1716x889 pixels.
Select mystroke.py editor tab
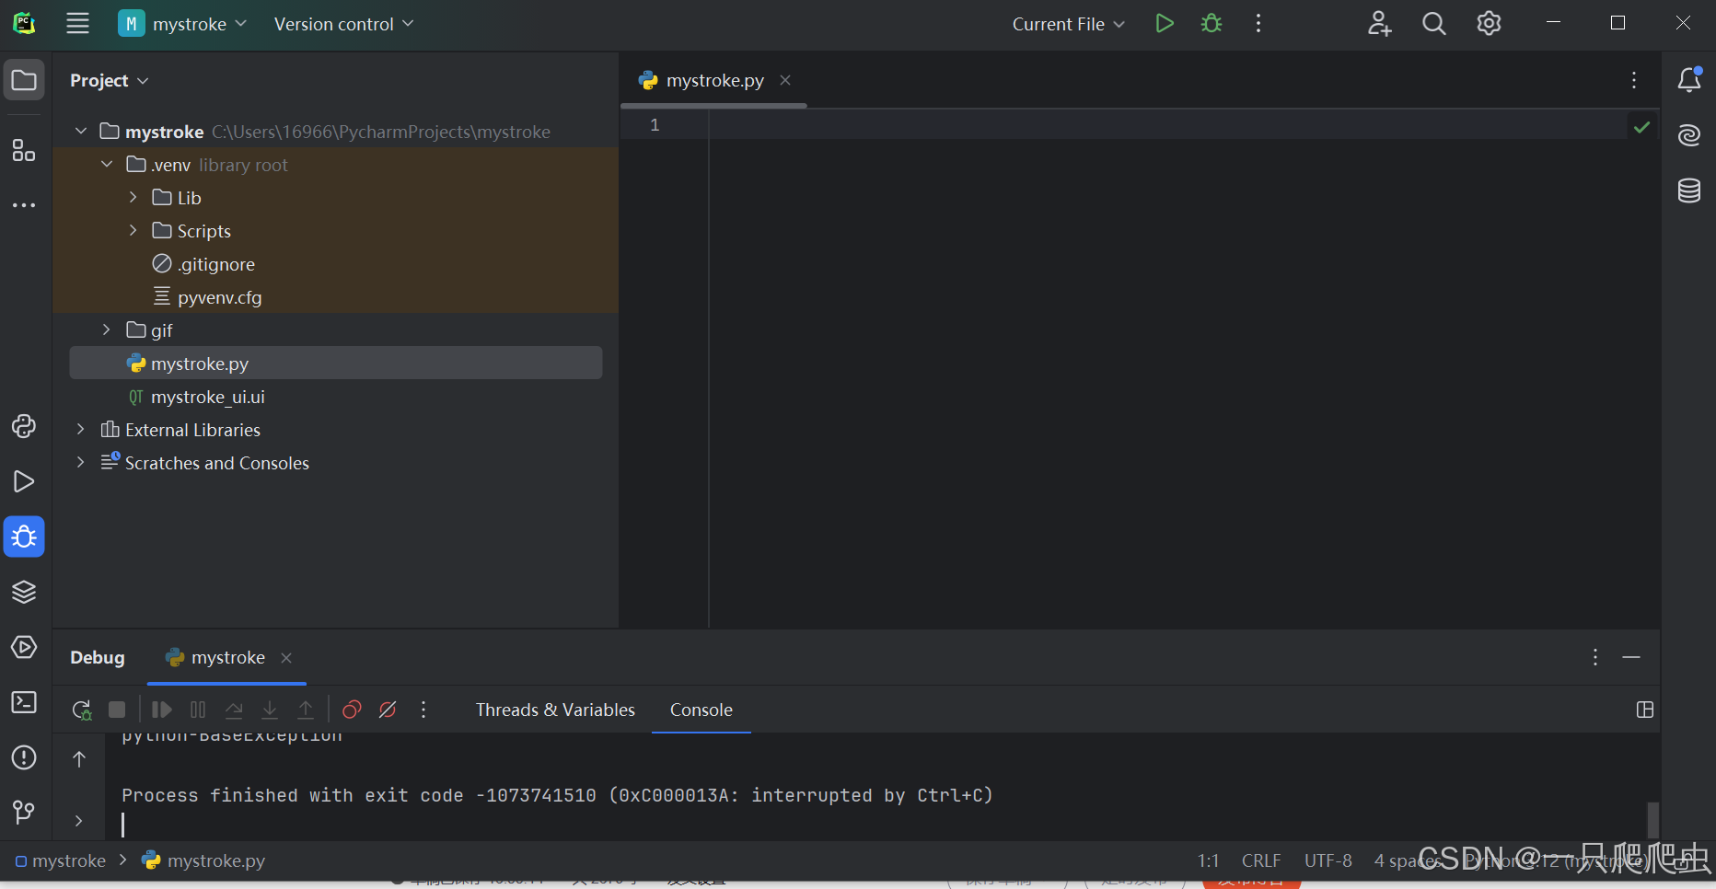tap(714, 80)
